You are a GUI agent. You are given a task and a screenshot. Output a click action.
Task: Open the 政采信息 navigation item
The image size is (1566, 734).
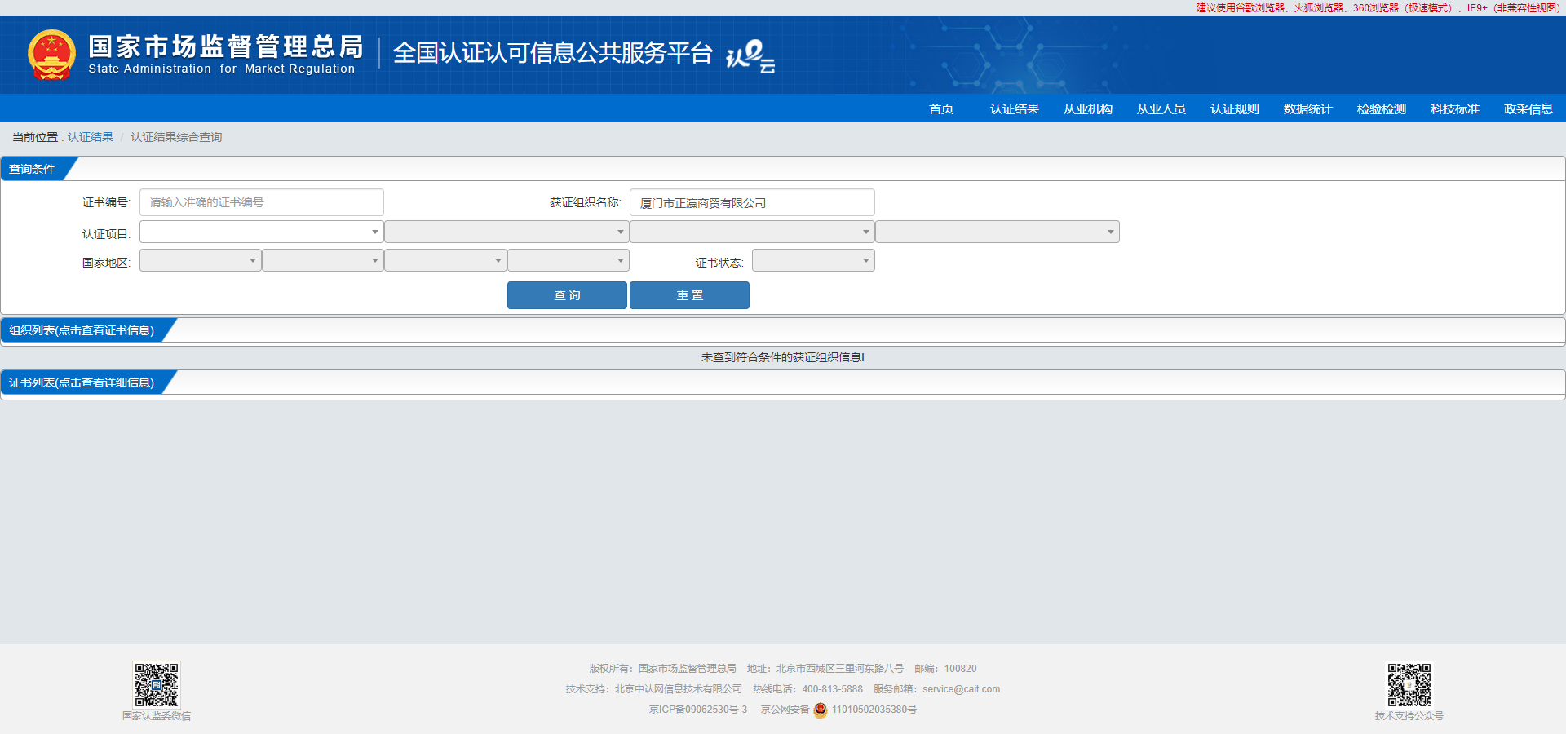(1528, 108)
